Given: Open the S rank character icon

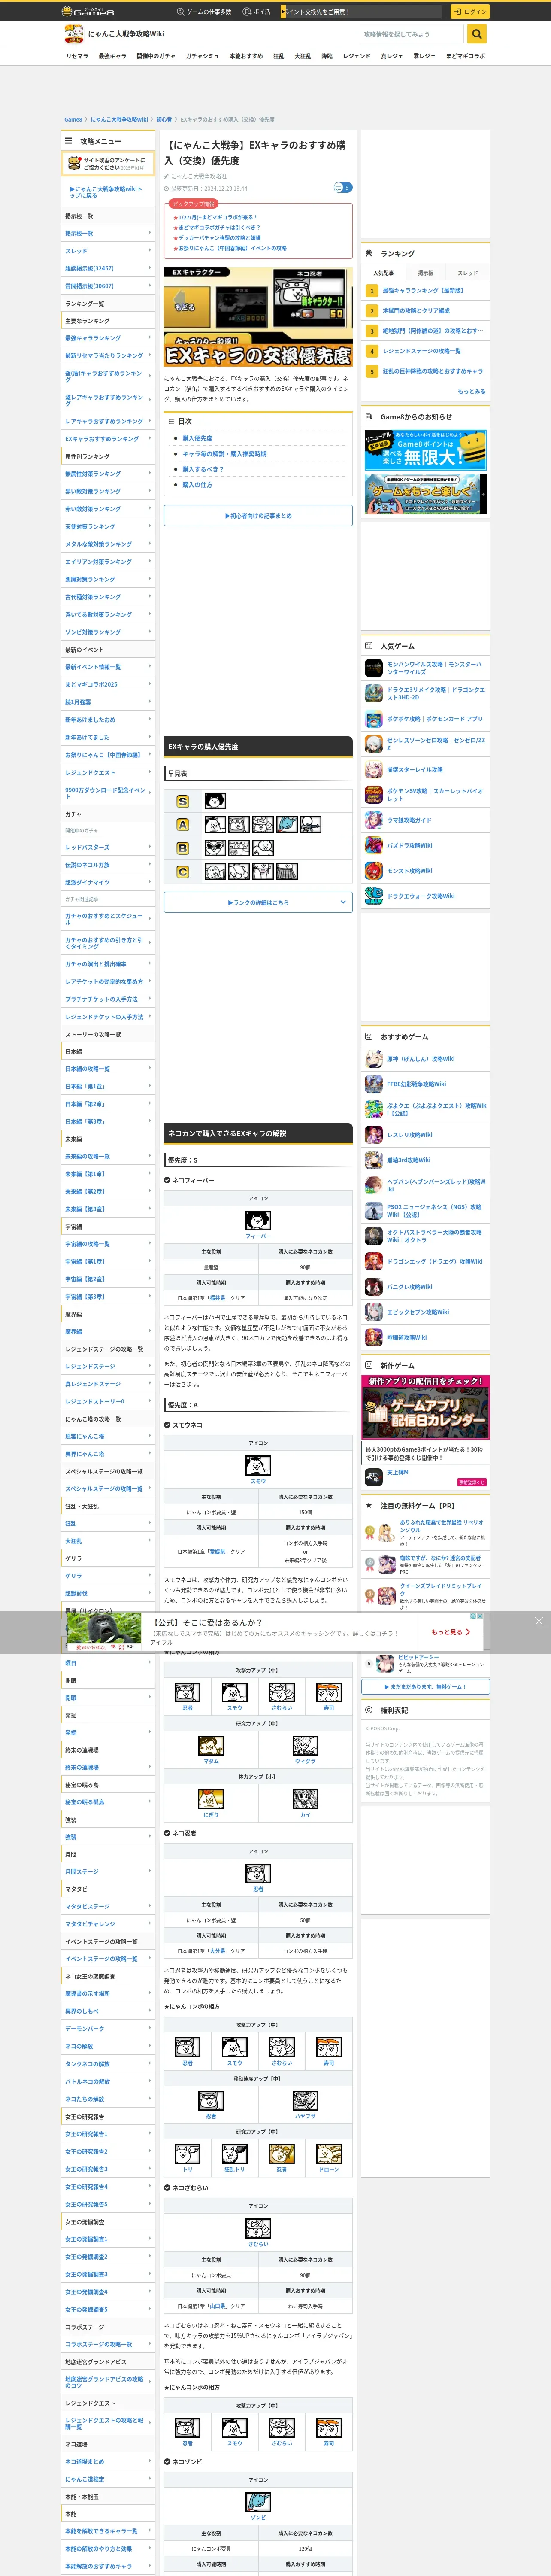Looking at the screenshot, I should point(215,801).
